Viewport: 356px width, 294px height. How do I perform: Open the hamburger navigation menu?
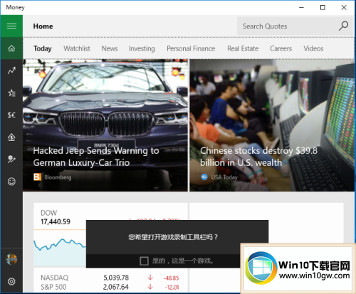[x=11, y=26]
